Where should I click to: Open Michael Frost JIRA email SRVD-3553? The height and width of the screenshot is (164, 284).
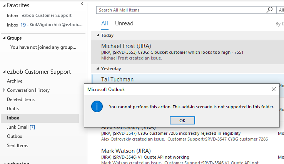(187, 52)
